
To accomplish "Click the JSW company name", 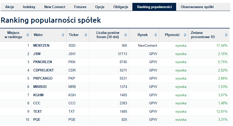I will click(x=37, y=54).
